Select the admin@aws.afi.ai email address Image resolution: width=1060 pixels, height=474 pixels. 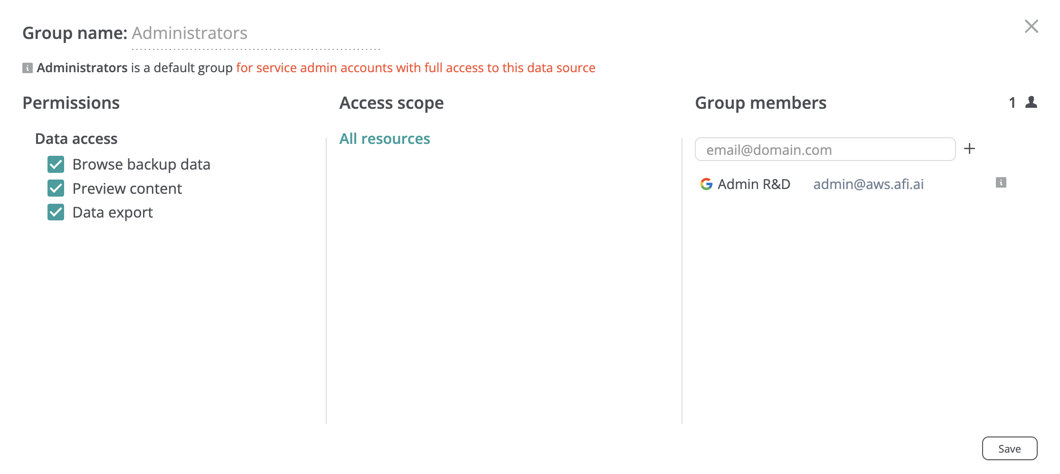(868, 184)
